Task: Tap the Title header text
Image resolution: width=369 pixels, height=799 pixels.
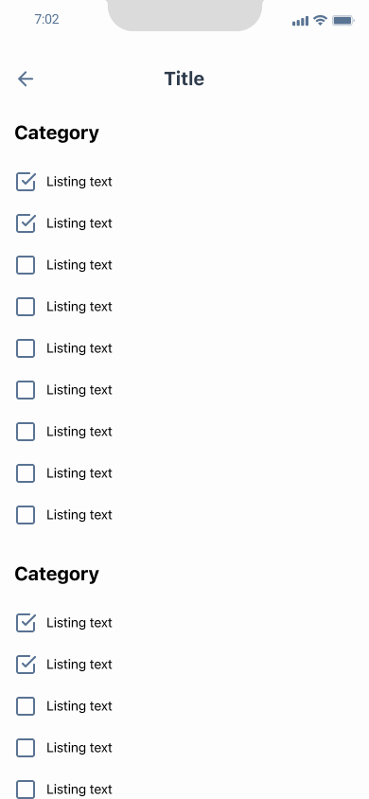Action: click(184, 79)
